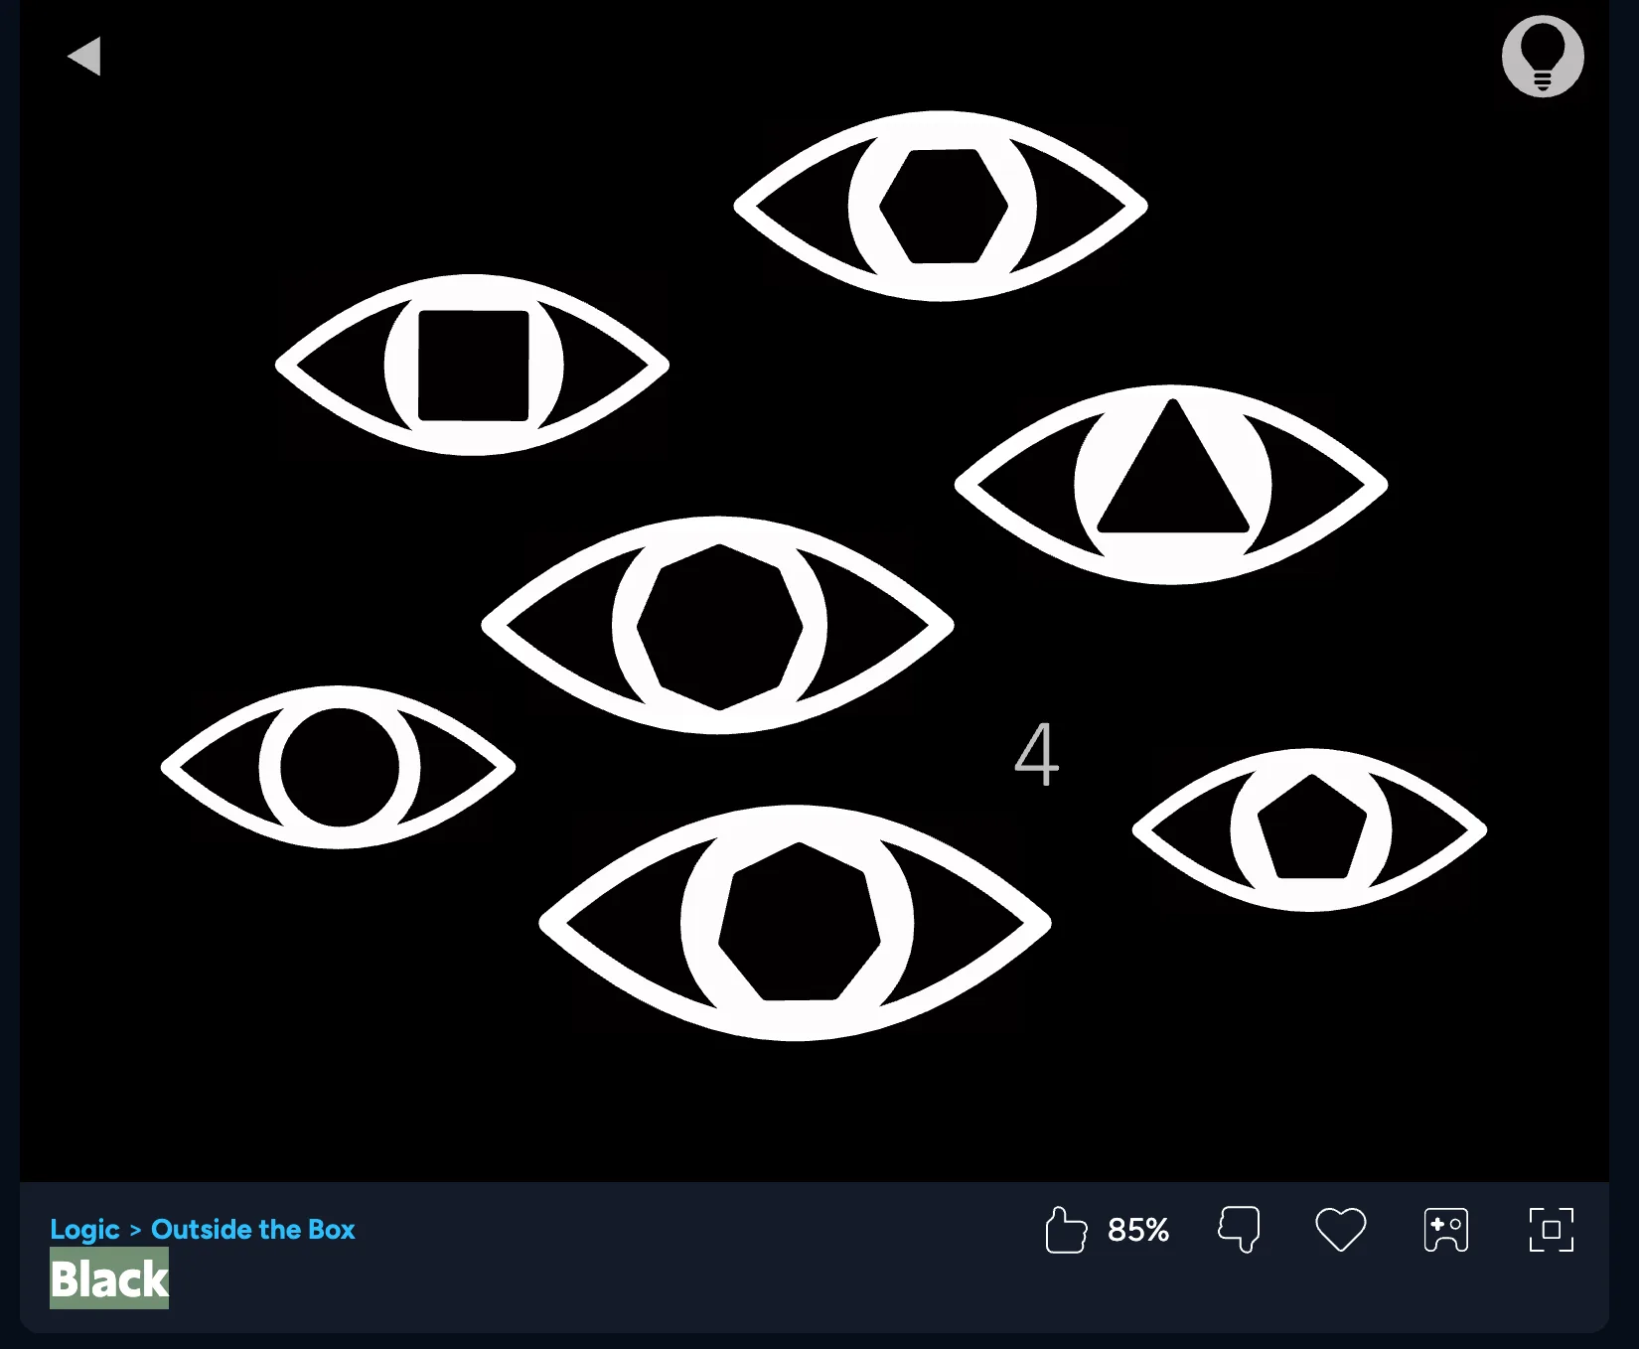Image resolution: width=1639 pixels, height=1349 pixels.
Task: Click the breadcrumb separator arrow
Action: (x=135, y=1231)
